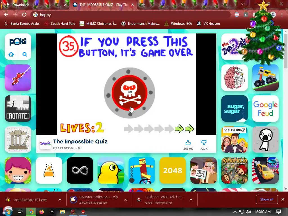
Task: Select The Impossible Quiz browser tab
Action: click(103, 5)
